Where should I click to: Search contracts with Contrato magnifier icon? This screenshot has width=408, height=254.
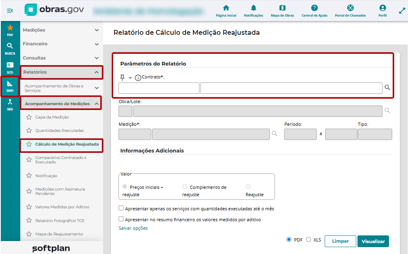coord(387,88)
